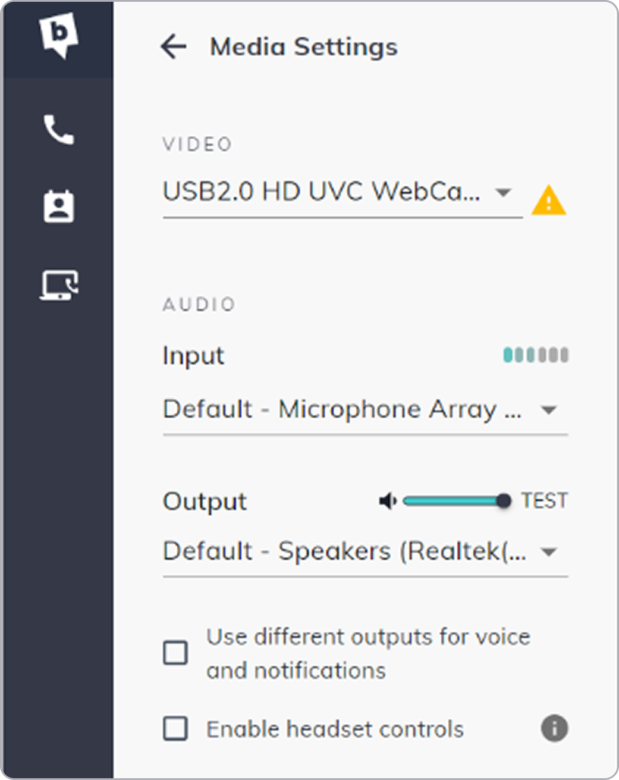Click the output speaker volume icon
Viewport: 619px width, 780px height.
pos(388,502)
